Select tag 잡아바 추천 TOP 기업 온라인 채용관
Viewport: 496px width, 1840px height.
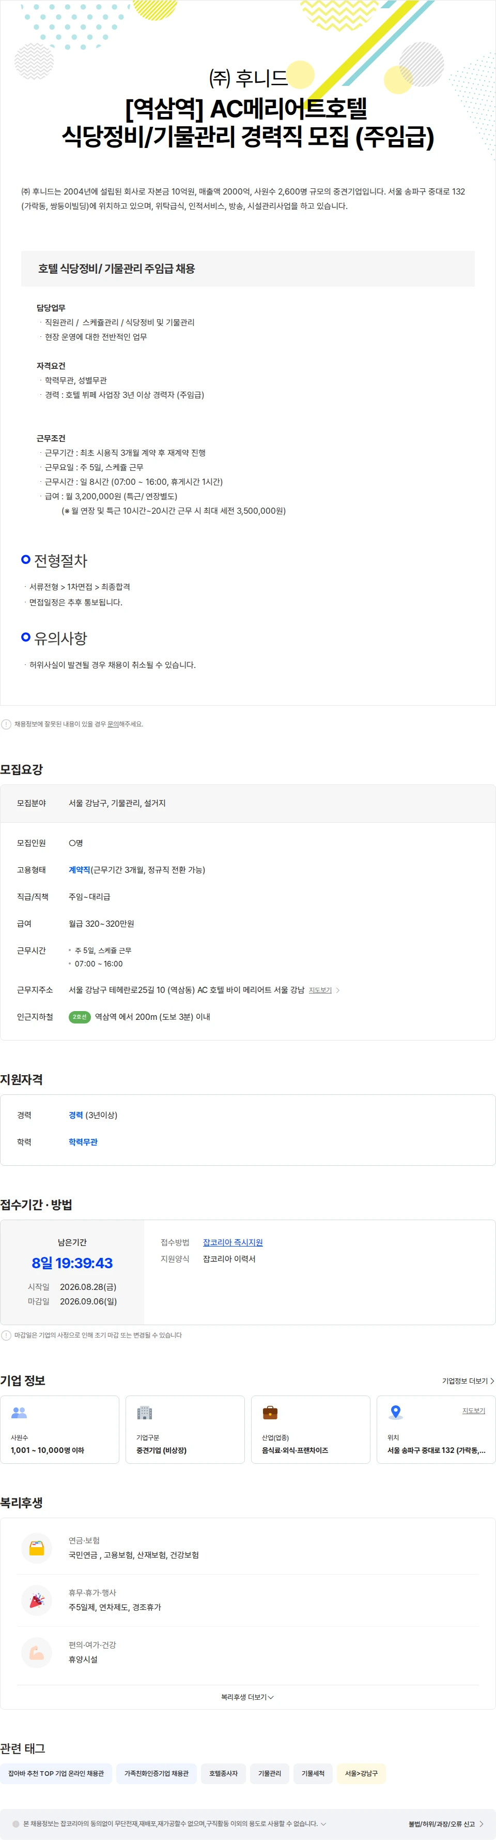[x=56, y=1774]
